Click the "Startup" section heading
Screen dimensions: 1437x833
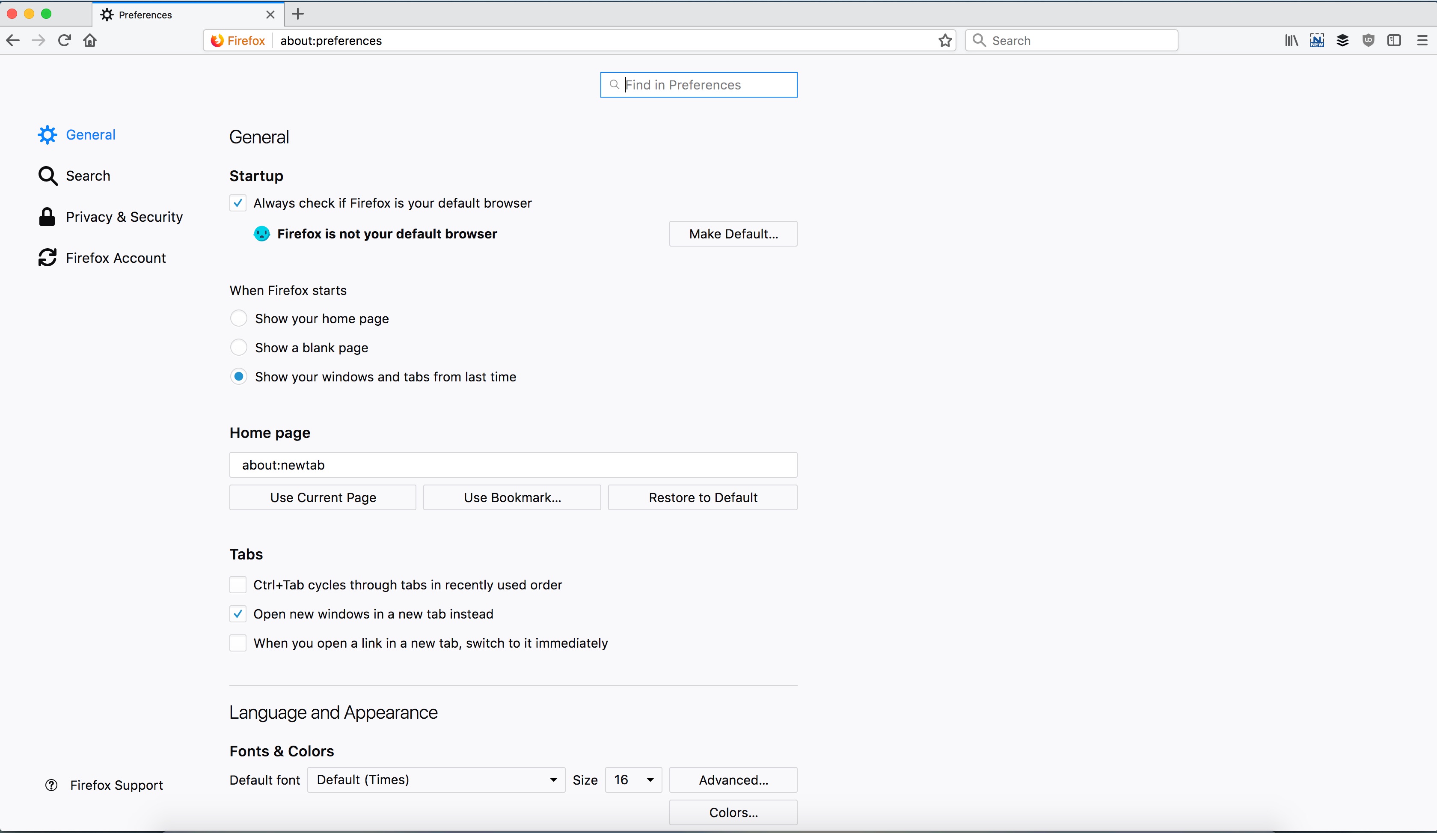click(x=256, y=176)
